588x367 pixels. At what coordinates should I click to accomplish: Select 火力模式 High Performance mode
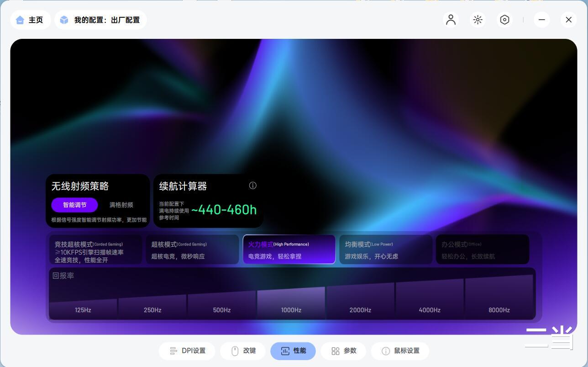289,250
